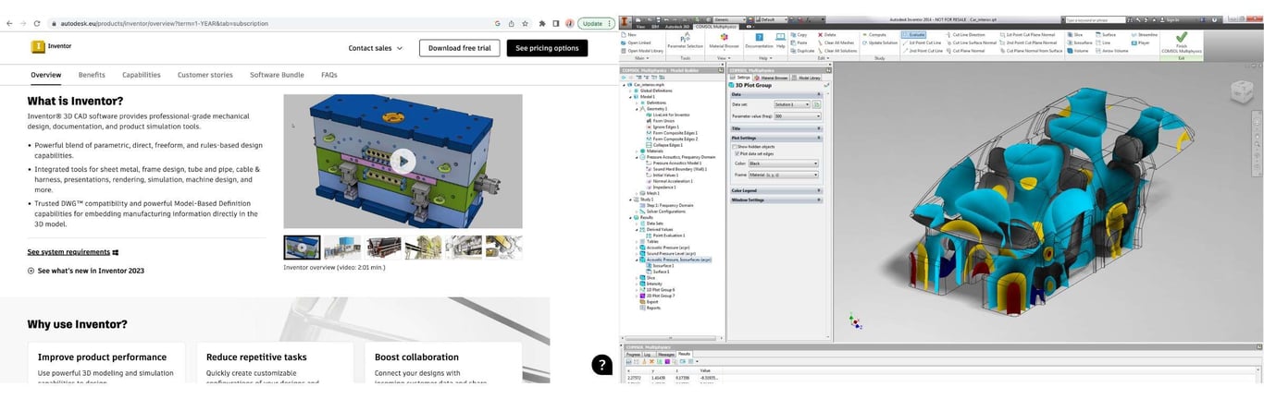Open the Customer stories tab

(x=205, y=75)
